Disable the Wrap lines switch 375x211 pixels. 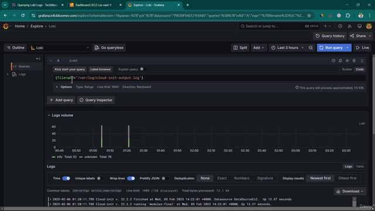coord(131,178)
